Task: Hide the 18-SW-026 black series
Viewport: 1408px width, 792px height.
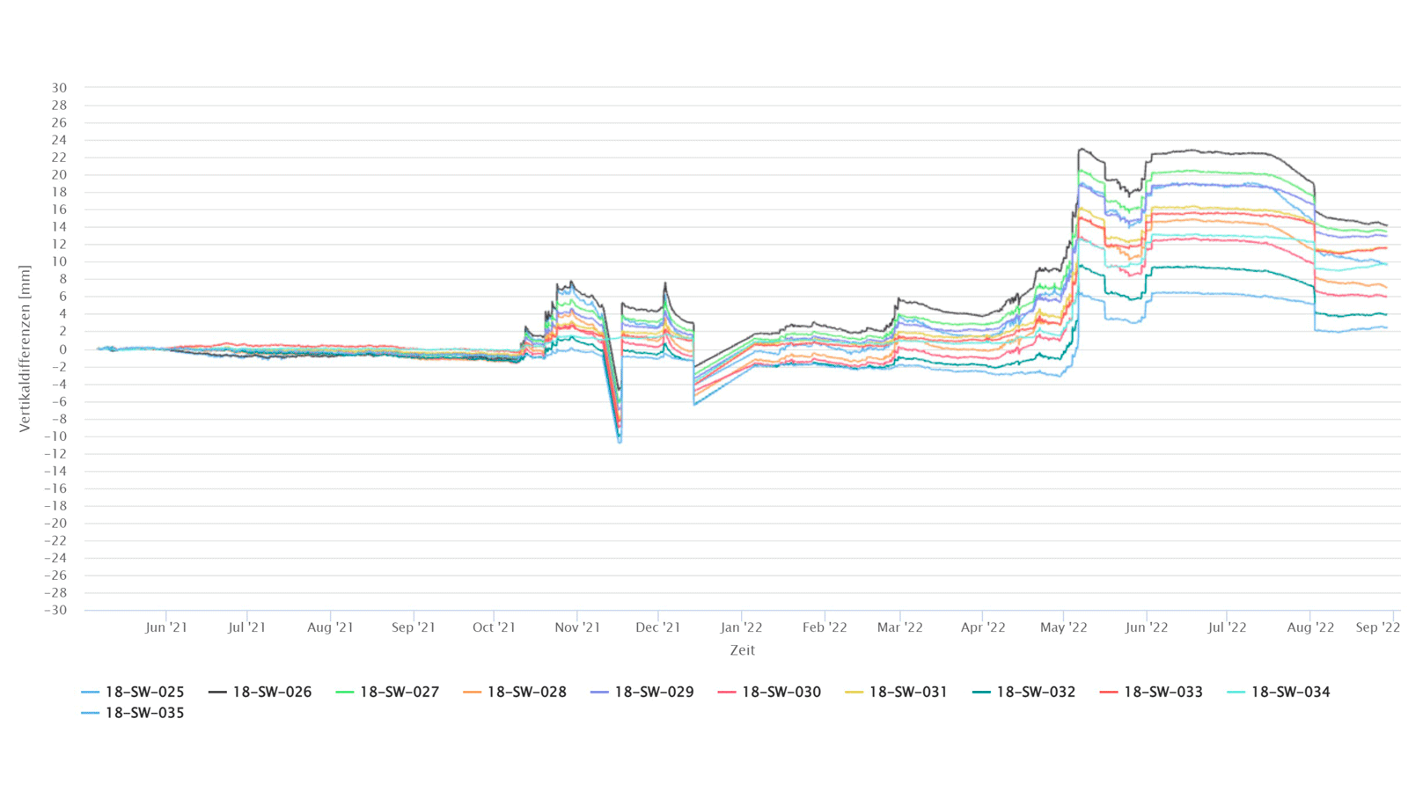Action: 260,692
